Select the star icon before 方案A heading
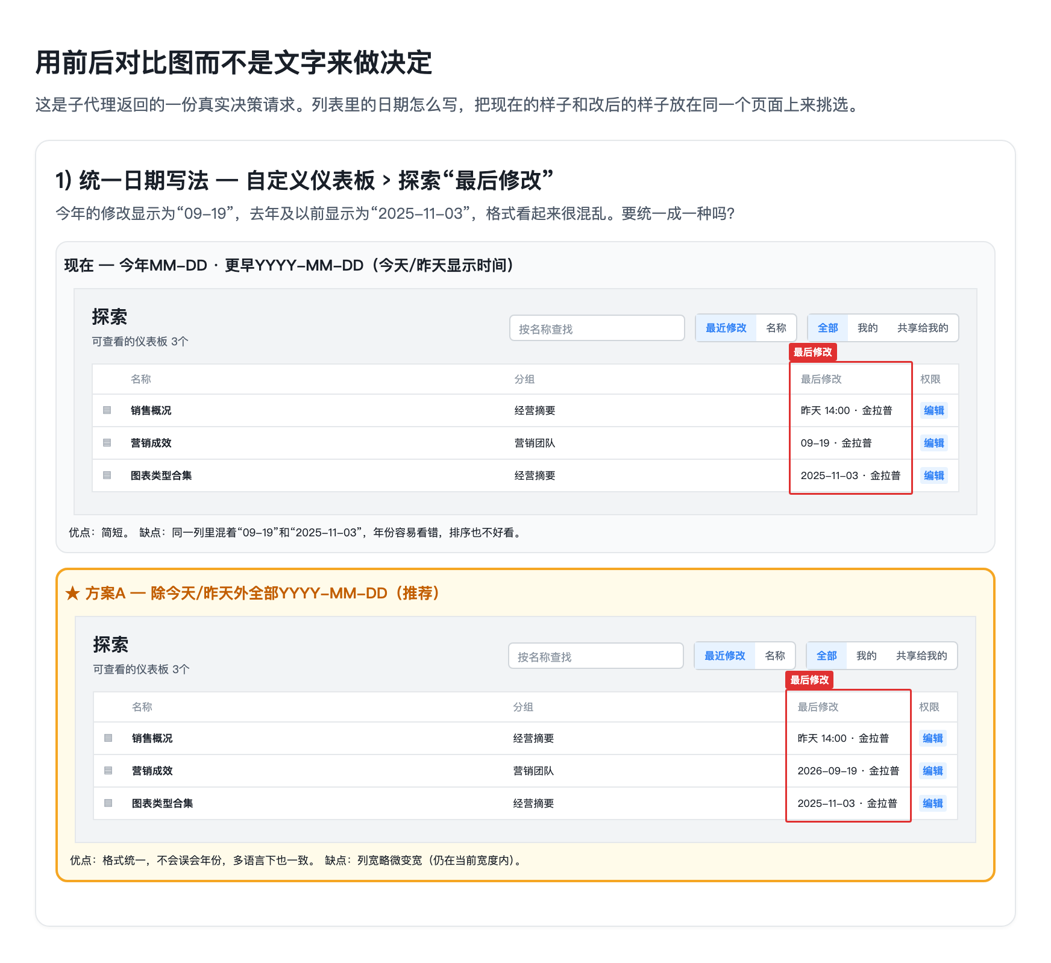The image size is (1051, 963). [72, 594]
